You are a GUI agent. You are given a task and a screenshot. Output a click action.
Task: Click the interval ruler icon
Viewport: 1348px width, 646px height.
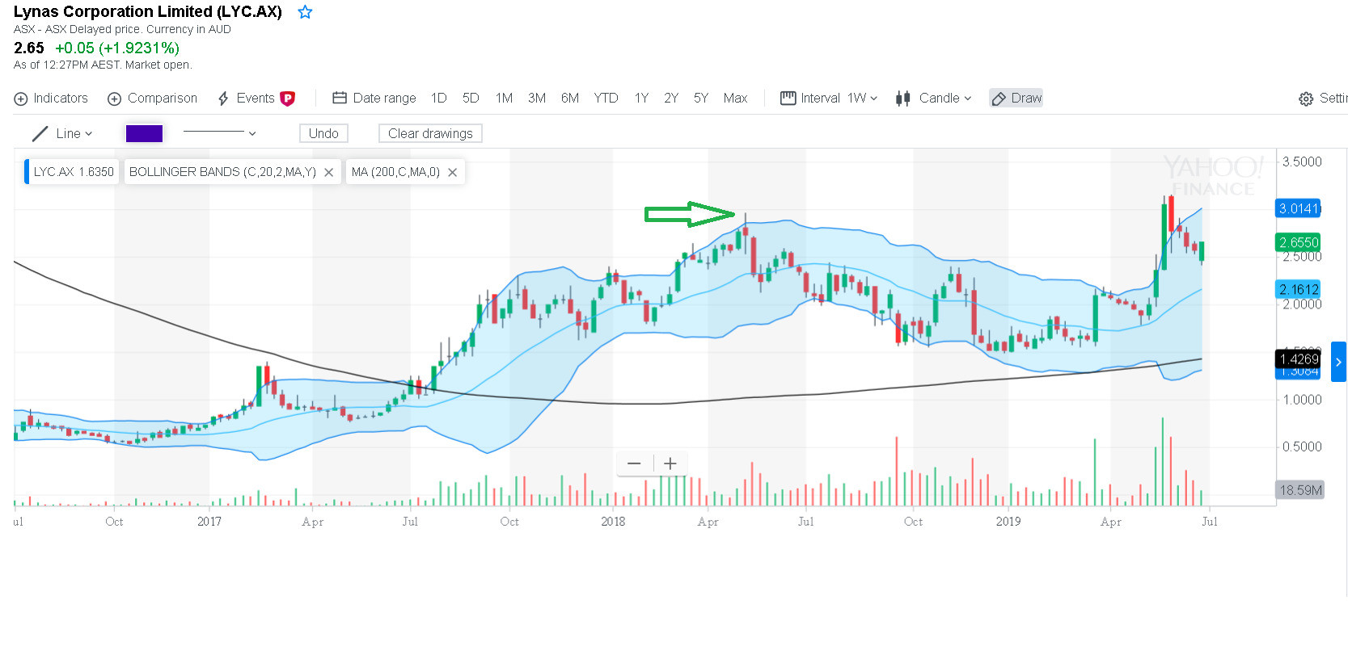(x=788, y=98)
